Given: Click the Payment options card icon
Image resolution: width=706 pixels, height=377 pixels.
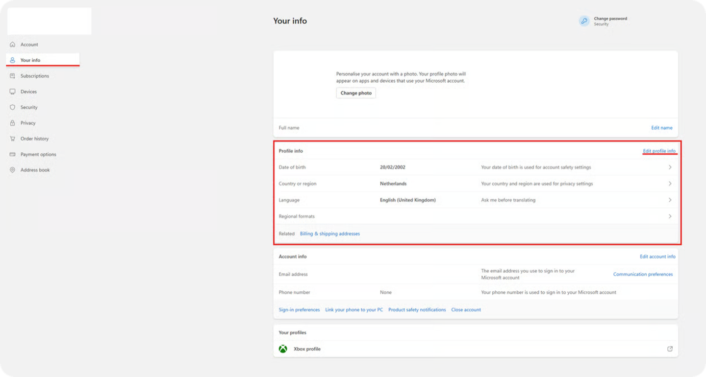Looking at the screenshot, I should pyautogui.click(x=12, y=154).
